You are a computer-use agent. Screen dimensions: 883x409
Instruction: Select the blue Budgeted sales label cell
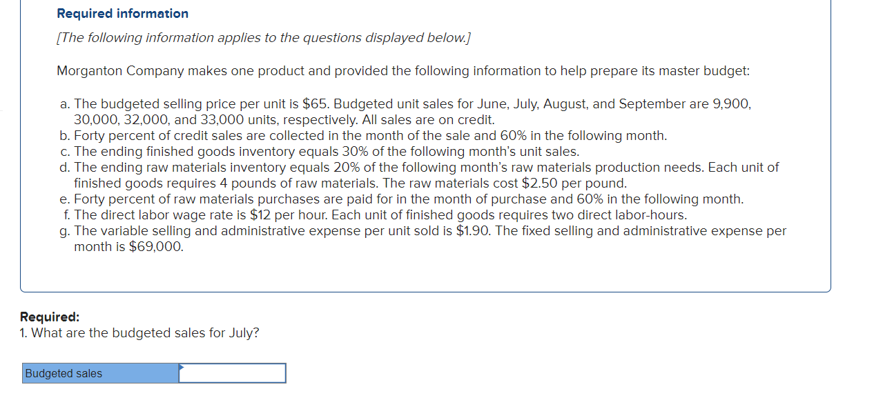tap(99, 373)
